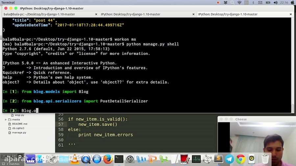Open the En keyboard layout menu
The image size is (296, 166).
coord(246,3)
